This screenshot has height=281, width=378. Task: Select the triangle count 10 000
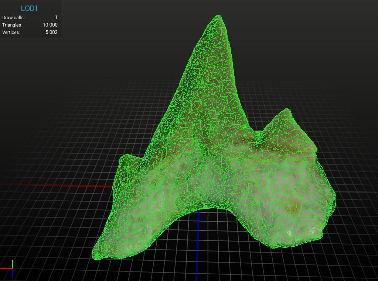[x=50, y=25]
